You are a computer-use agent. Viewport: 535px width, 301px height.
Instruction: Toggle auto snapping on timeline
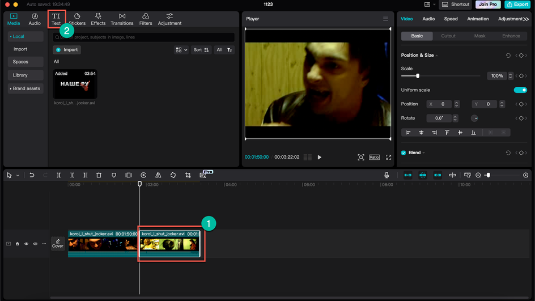point(422,175)
